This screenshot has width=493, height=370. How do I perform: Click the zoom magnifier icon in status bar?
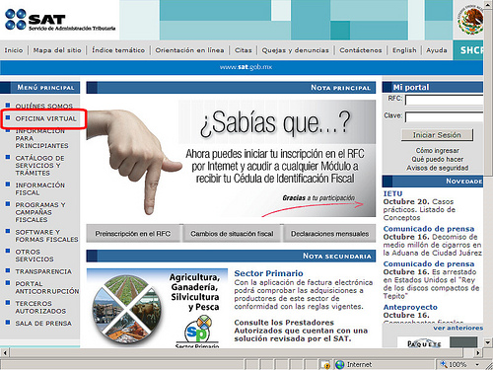pos(444,364)
